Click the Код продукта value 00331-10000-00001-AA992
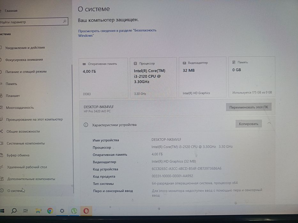Viewport: 298px width, 223px height. [x=172, y=176]
